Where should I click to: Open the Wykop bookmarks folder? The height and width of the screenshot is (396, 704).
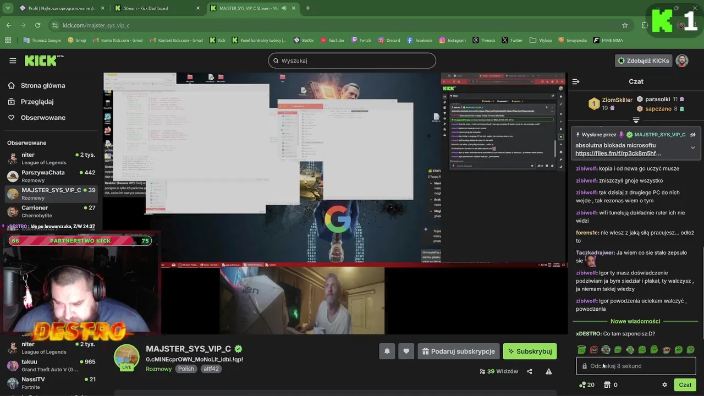coord(541,40)
